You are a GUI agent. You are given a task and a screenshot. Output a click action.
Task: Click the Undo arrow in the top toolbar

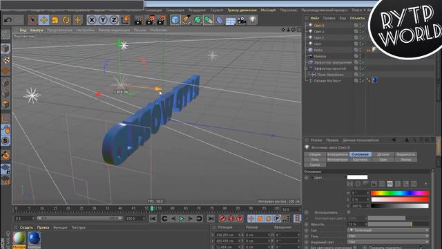click(8, 20)
